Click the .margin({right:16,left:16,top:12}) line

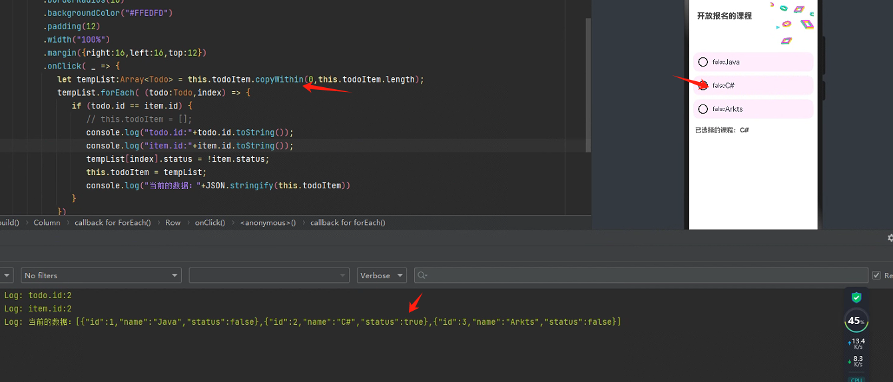(126, 53)
